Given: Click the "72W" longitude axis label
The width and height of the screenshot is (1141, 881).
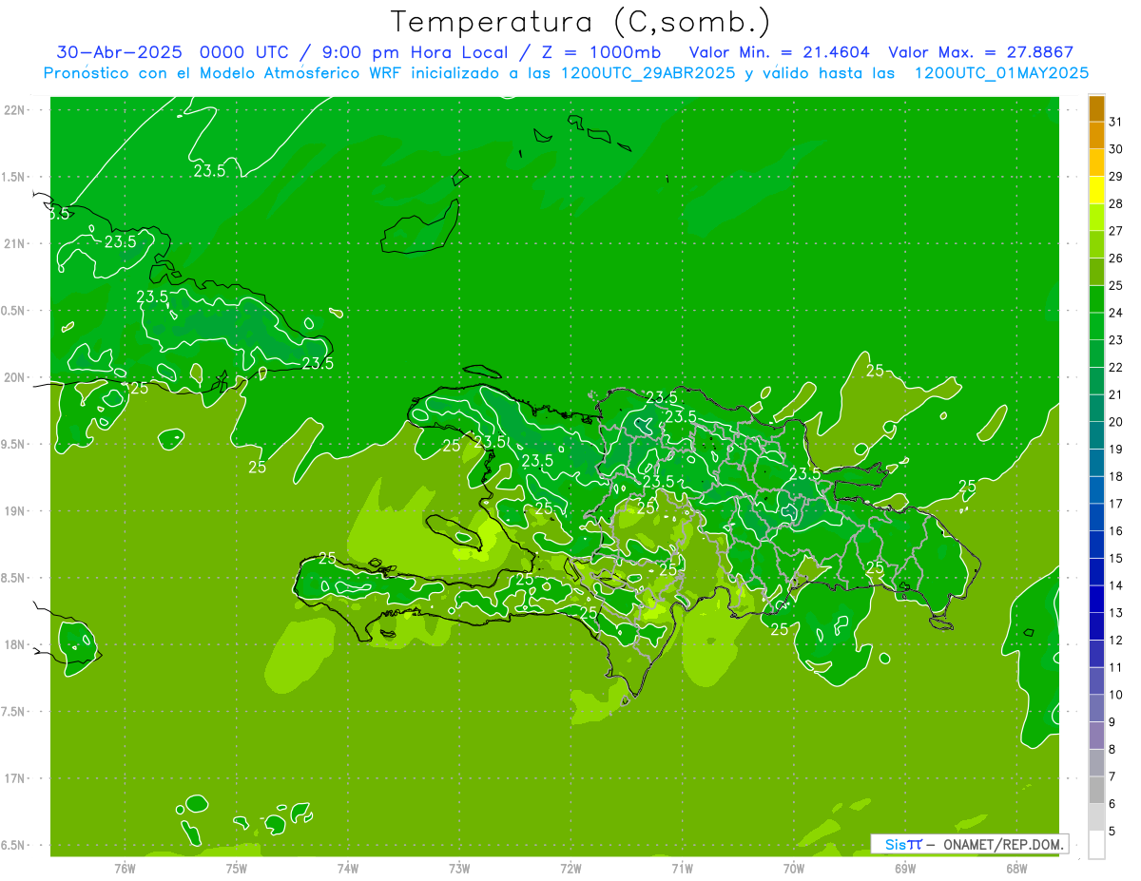Looking at the screenshot, I should pos(571,869).
